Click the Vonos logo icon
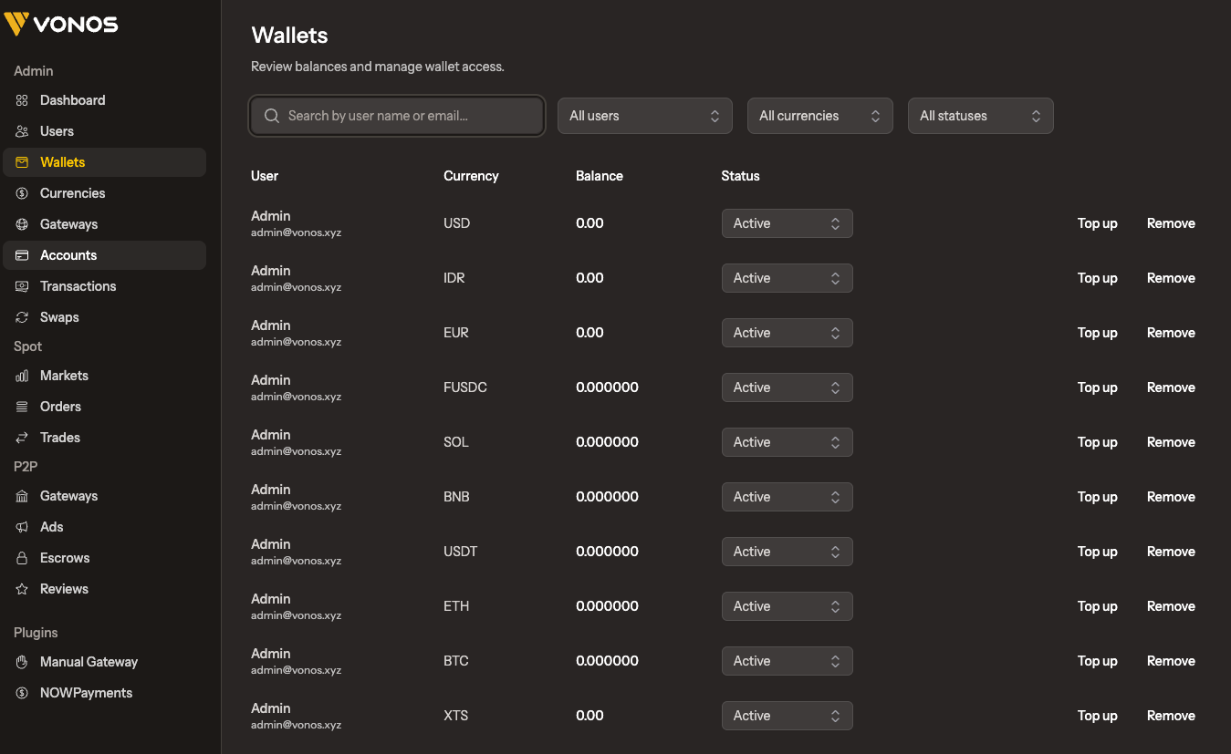Viewport: 1231px width, 754px height. point(16,24)
